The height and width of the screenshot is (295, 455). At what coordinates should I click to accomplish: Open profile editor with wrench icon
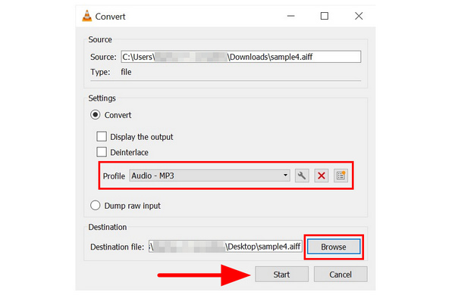302,175
